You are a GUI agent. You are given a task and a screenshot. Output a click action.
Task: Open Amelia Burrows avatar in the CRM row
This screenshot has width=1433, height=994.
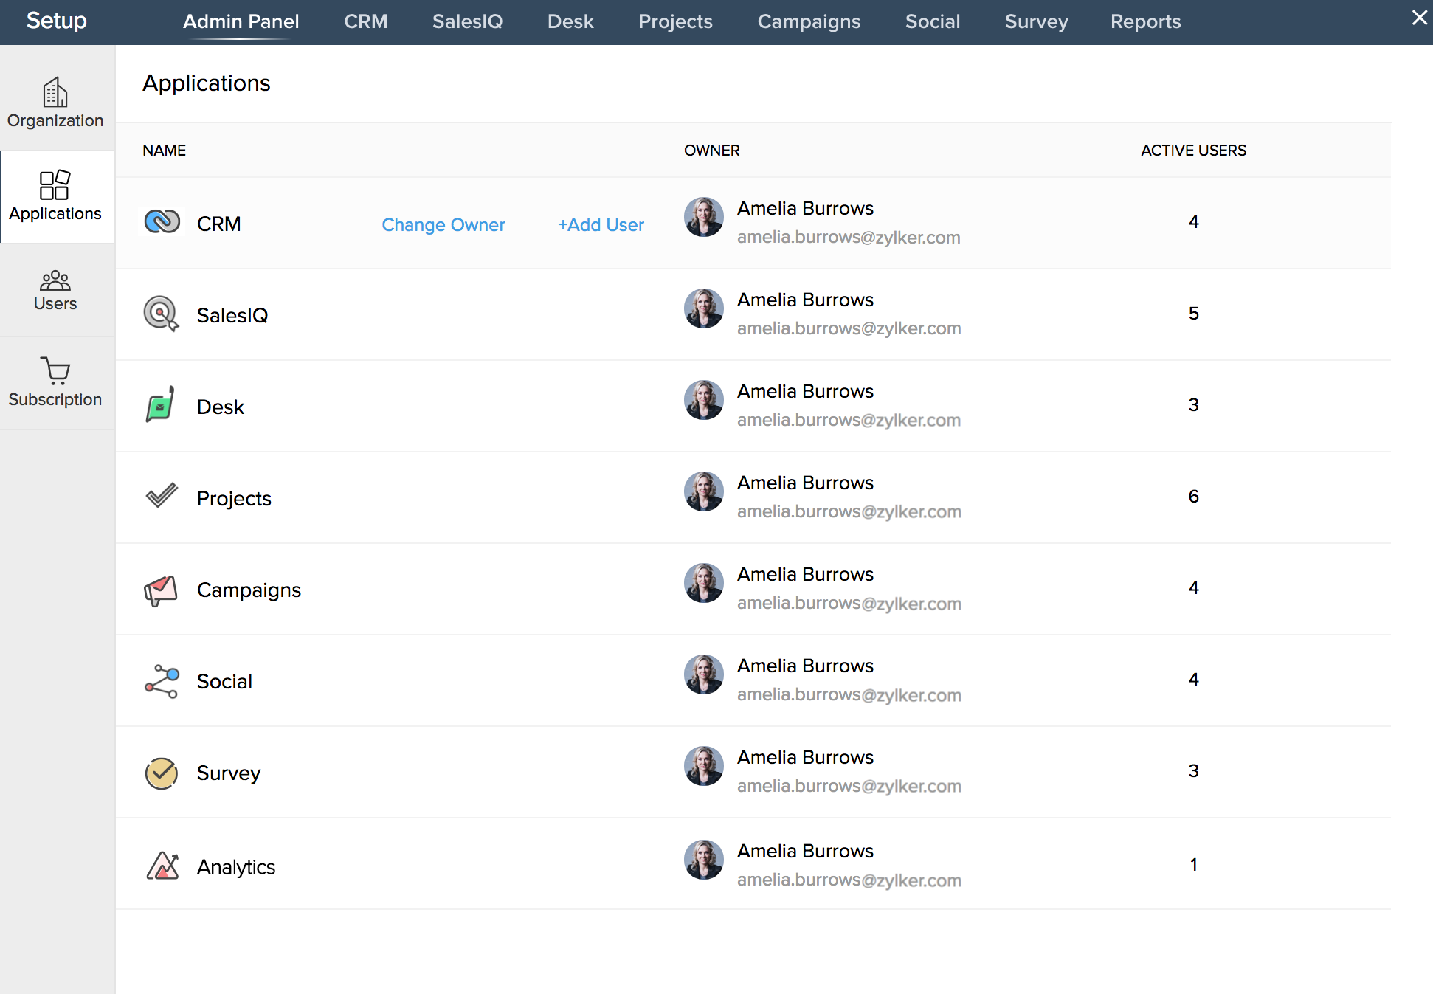click(703, 218)
